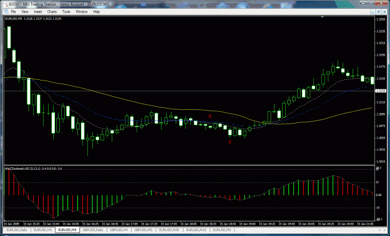Click the EURUSD,M5 price header text
390x236 pixels.
pyautogui.click(x=33, y=19)
